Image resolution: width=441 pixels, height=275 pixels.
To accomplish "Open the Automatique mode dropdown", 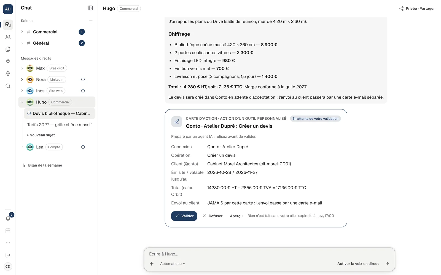I will pos(173,264).
